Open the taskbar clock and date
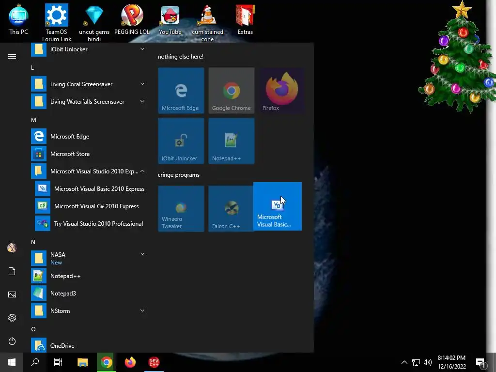The image size is (496, 372). pos(452,362)
